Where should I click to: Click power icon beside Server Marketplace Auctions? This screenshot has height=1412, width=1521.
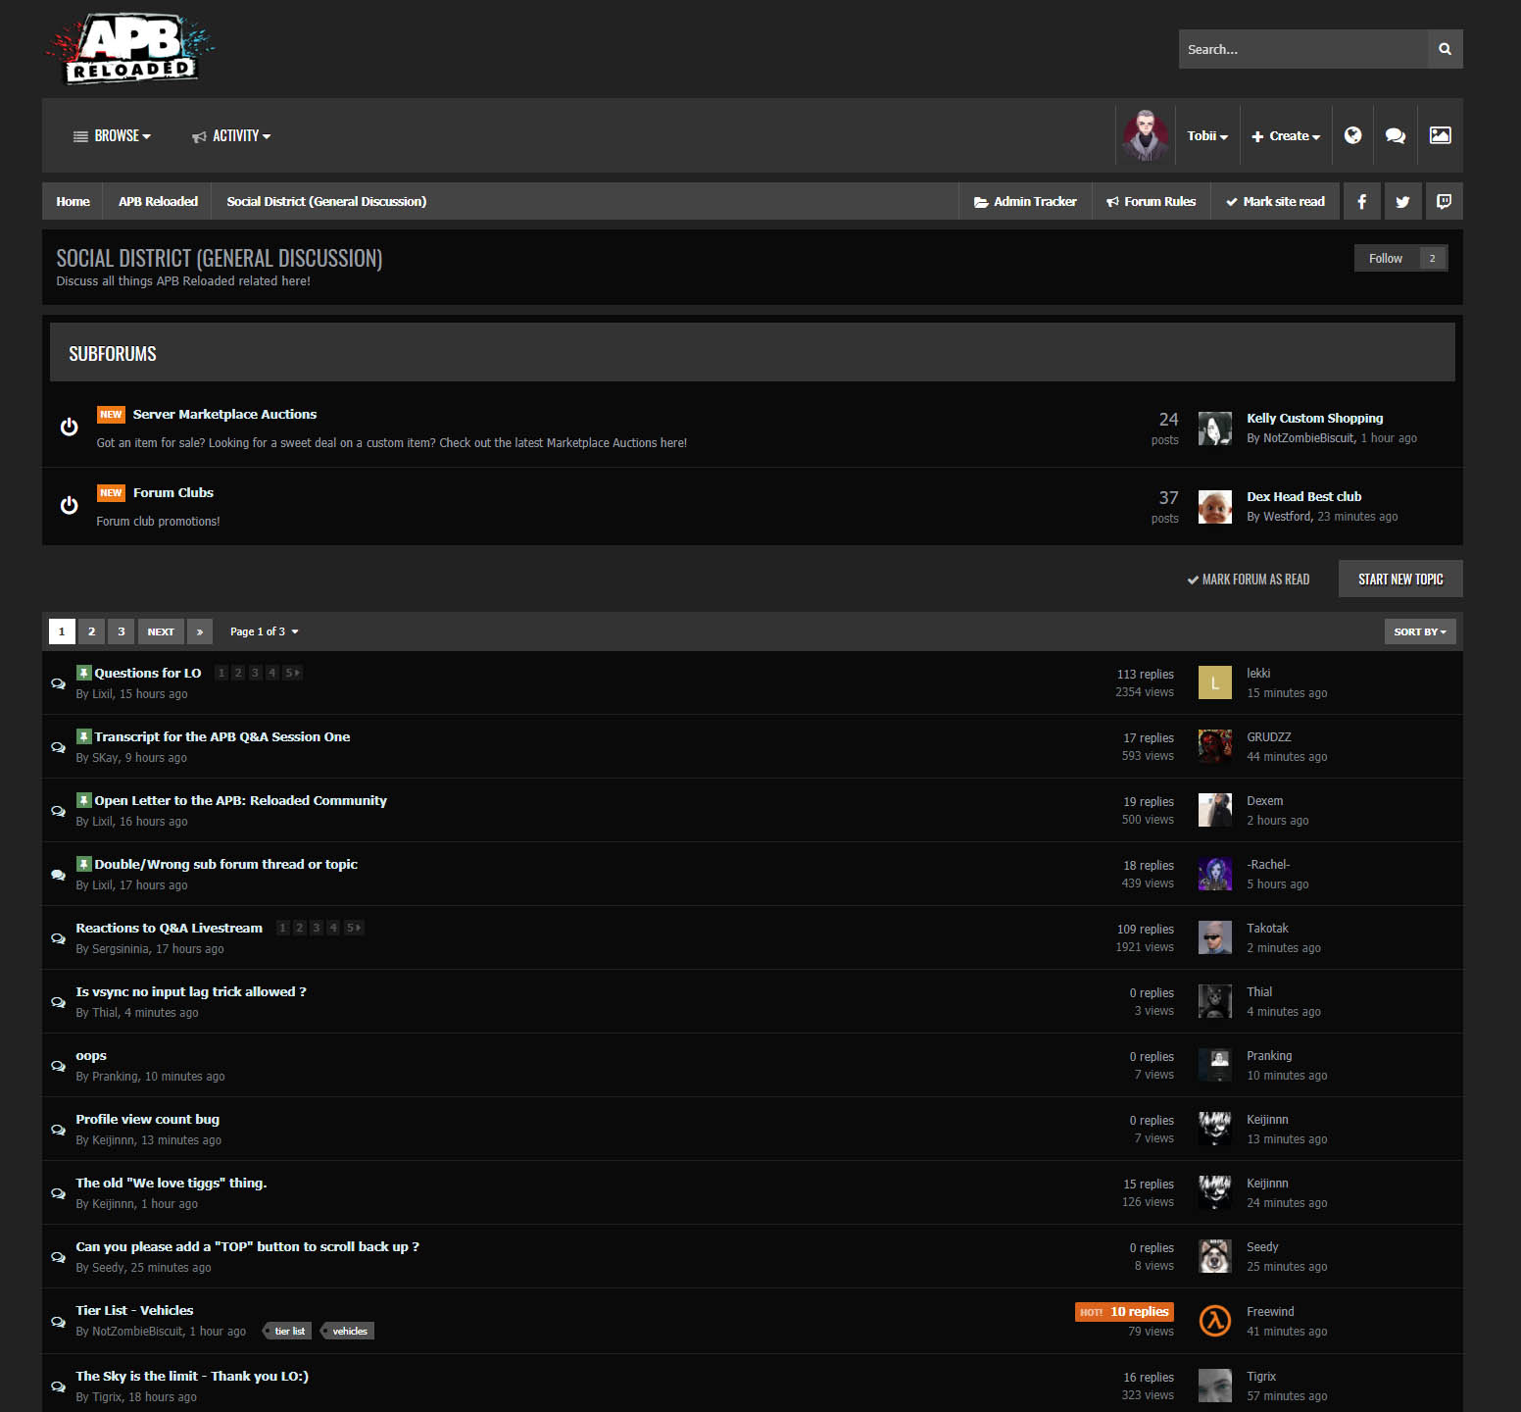(x=69, y=427)
